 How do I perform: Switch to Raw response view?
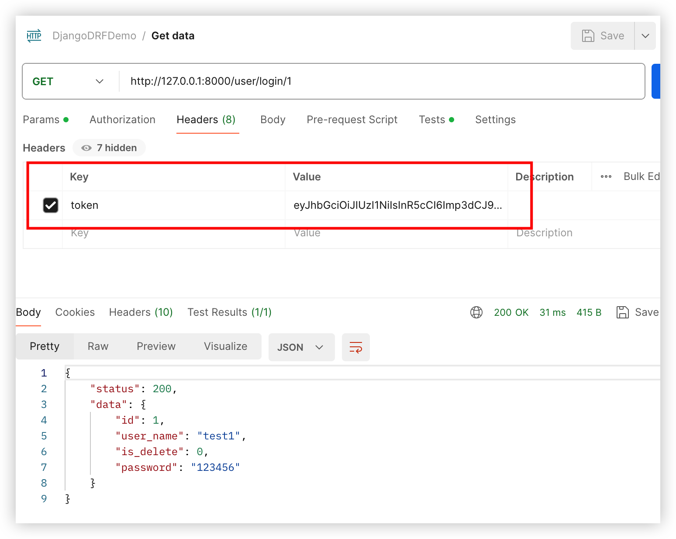tap(98, 346)
